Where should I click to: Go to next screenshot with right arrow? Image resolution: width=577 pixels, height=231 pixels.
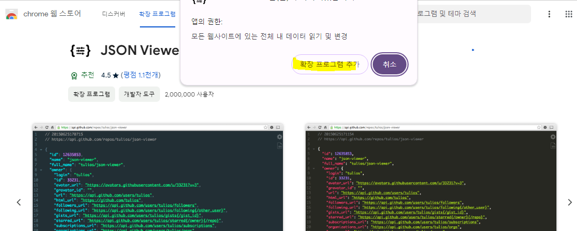570,202
